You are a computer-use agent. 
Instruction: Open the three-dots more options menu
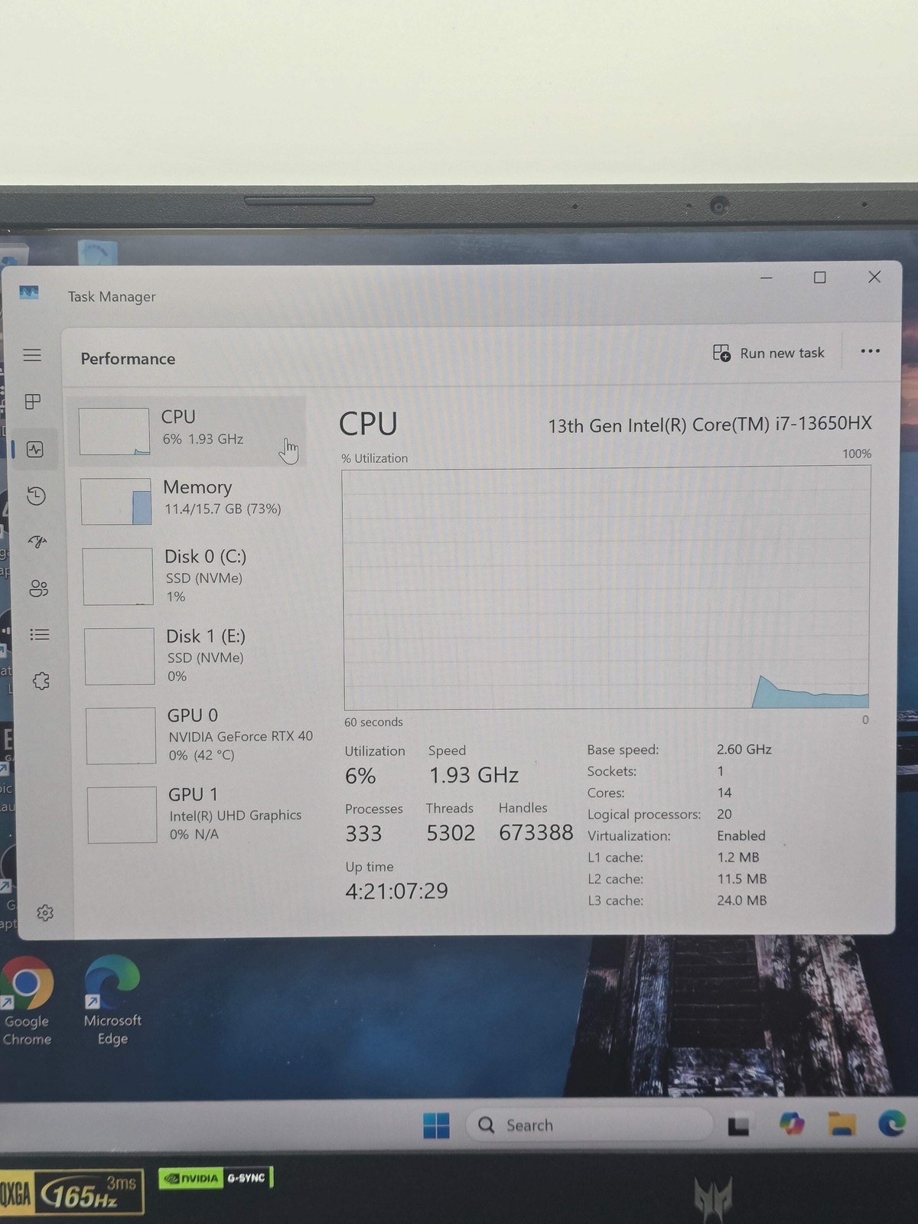coord(870,351)
